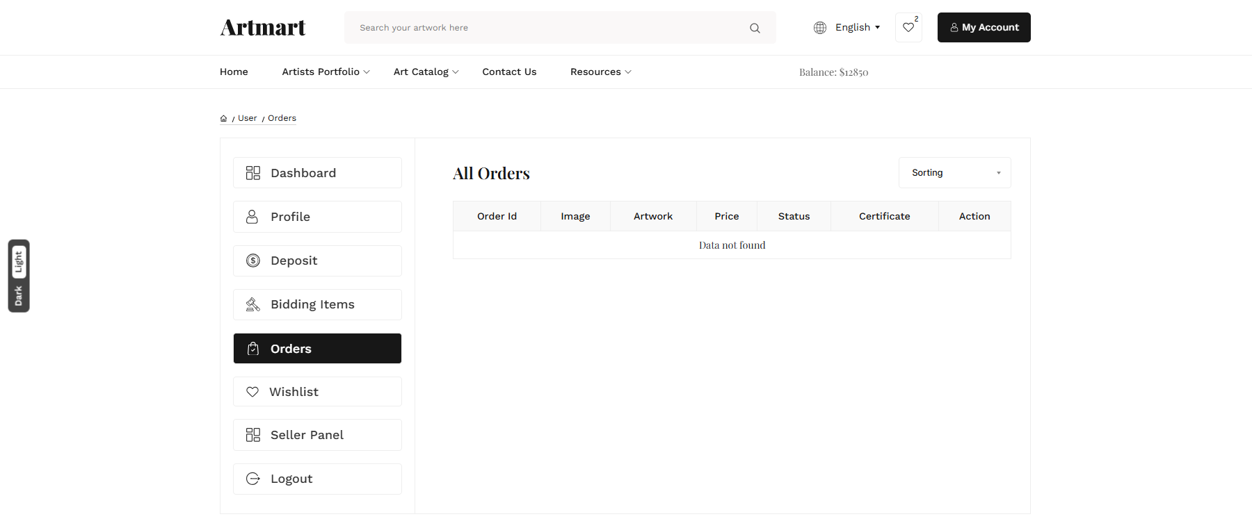Open Profile in sidebar
1252x528 pixels.
pos(317,217)
